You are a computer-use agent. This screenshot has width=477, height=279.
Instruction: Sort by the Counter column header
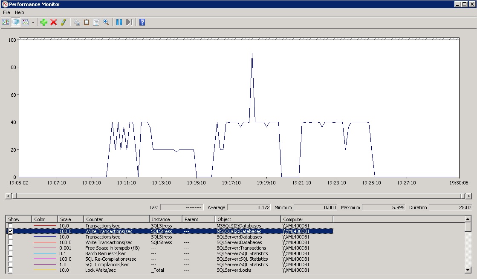point(116,219)
